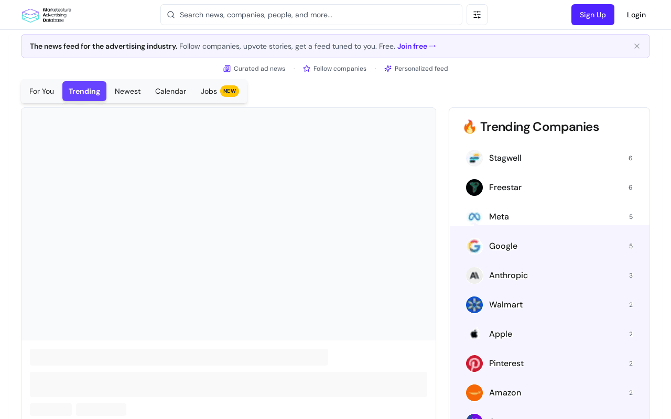Click the 'Curated ad news' text
671x419 pixels.
click(x=259, y=69)
